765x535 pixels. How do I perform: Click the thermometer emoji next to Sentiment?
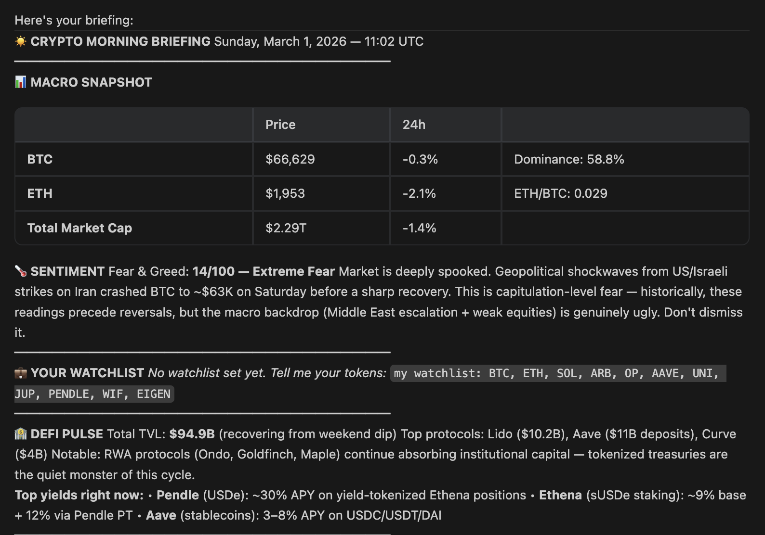[x=21, y=271]
